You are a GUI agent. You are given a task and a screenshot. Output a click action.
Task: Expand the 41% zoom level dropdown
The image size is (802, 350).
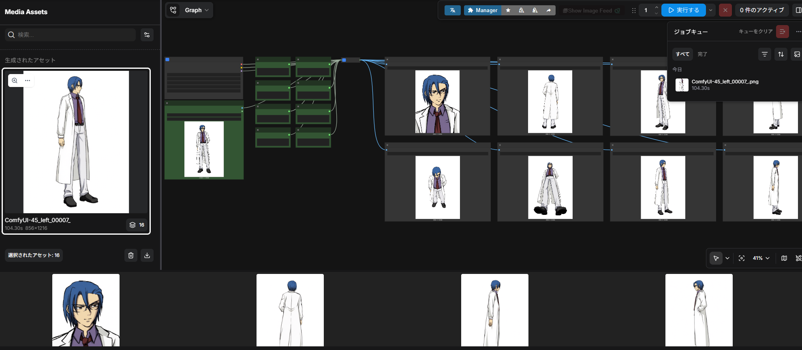(x=761, y=258)
